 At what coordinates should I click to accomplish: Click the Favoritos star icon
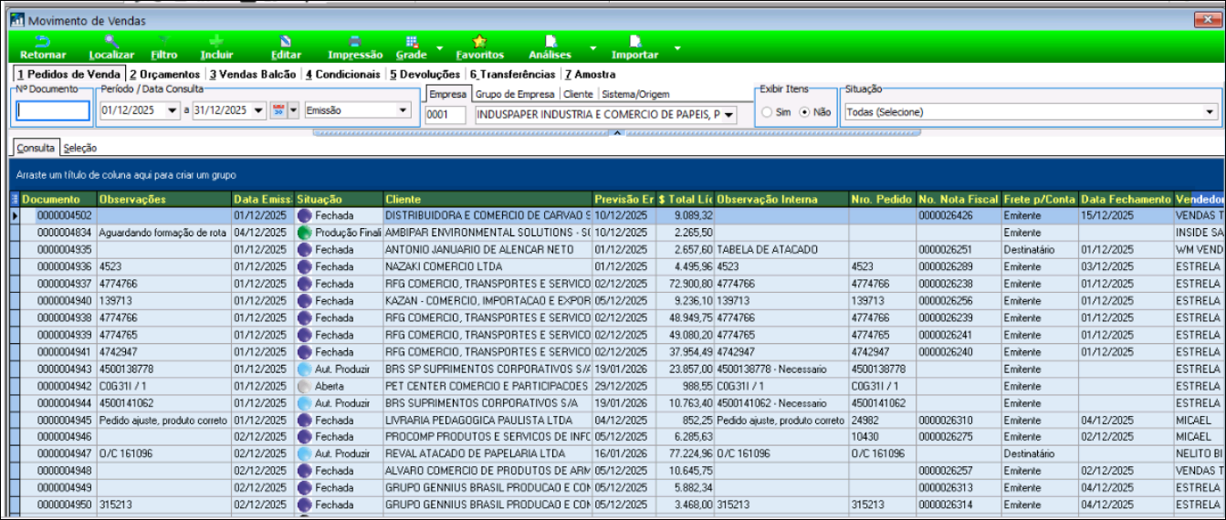point(479,42)
